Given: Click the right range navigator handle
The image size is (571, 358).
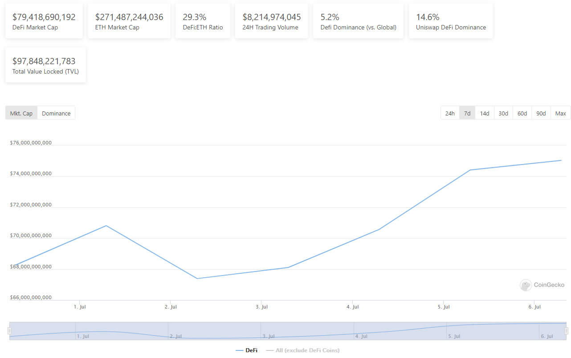Looking at the screenshot, I should [567, 331].
